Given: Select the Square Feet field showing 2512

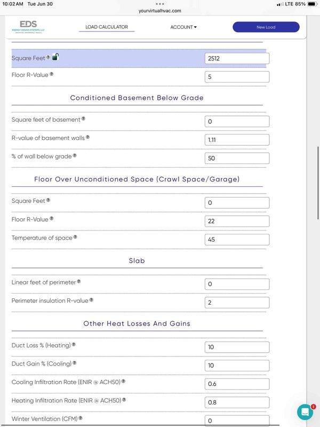Looking at the screenshot, I should [237, 58].
